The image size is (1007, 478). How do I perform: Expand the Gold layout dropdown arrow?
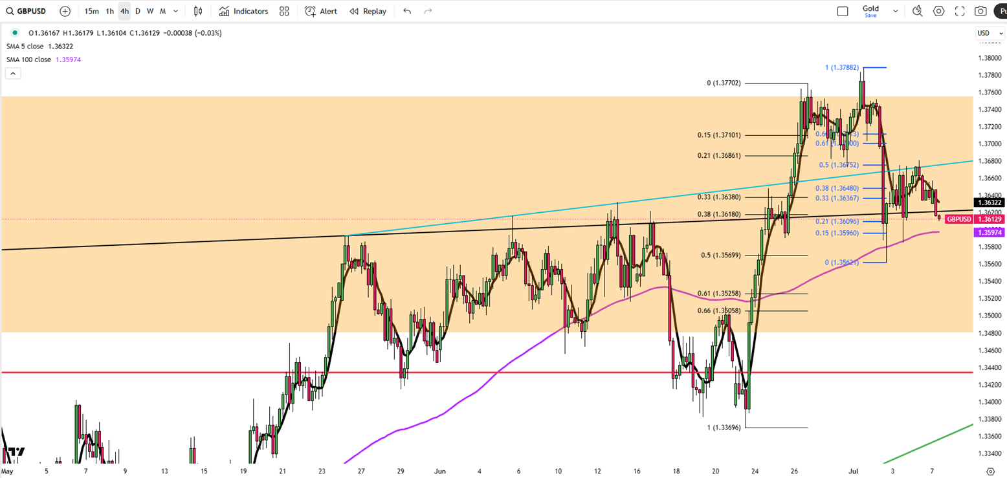click(x=896, y=11)
